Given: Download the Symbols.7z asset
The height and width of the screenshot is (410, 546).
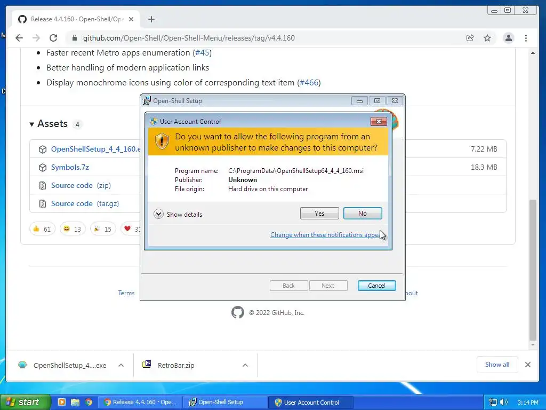Looking at the screenshot, I should coord(70,167).
